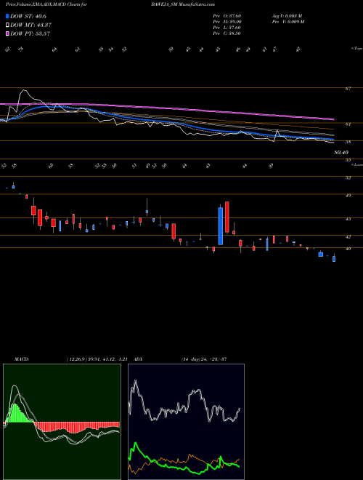363x480 pixels.
Task: Select the 'DOW PT: 53.57' legend text
Action: (x=30, y=33)
